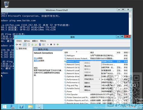This screenshot has width=143, height=110.
Task: Select the Optimize drives service row
Action: click(96, 76)
